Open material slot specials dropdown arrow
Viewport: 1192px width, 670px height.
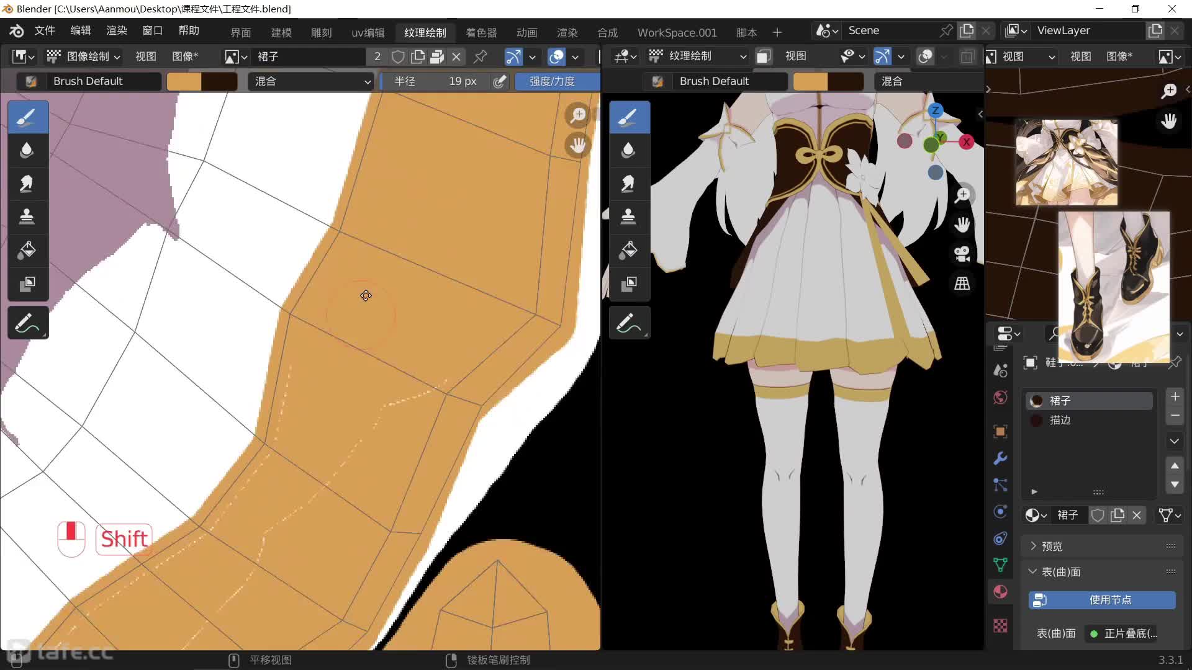pyautogui.click(x=1175, y=441)
